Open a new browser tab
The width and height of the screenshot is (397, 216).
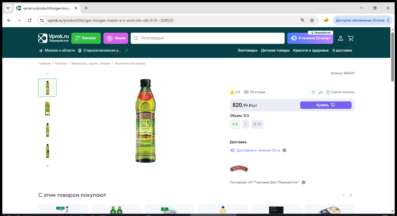point(86,8)
